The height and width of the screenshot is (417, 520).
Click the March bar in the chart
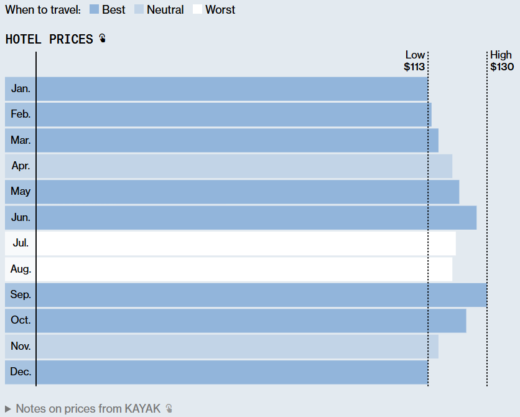click(236, 140)
